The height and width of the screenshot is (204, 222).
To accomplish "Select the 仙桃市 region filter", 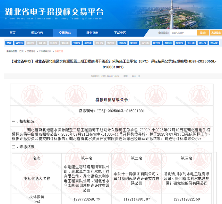I will (180, 43).
